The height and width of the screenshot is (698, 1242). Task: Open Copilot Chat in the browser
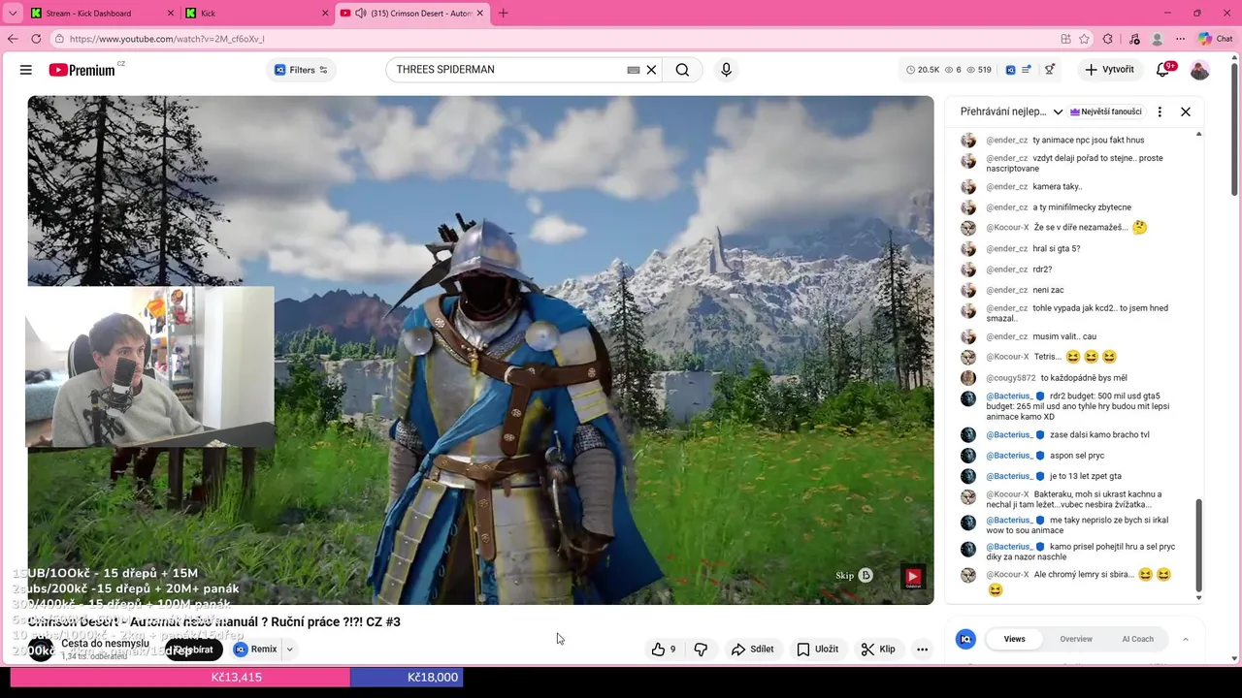(1215, 39)
